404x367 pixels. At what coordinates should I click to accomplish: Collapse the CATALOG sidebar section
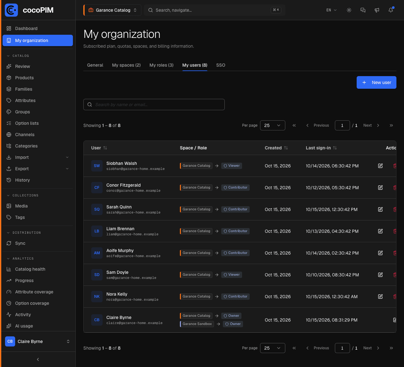click(x=18, y=56)
